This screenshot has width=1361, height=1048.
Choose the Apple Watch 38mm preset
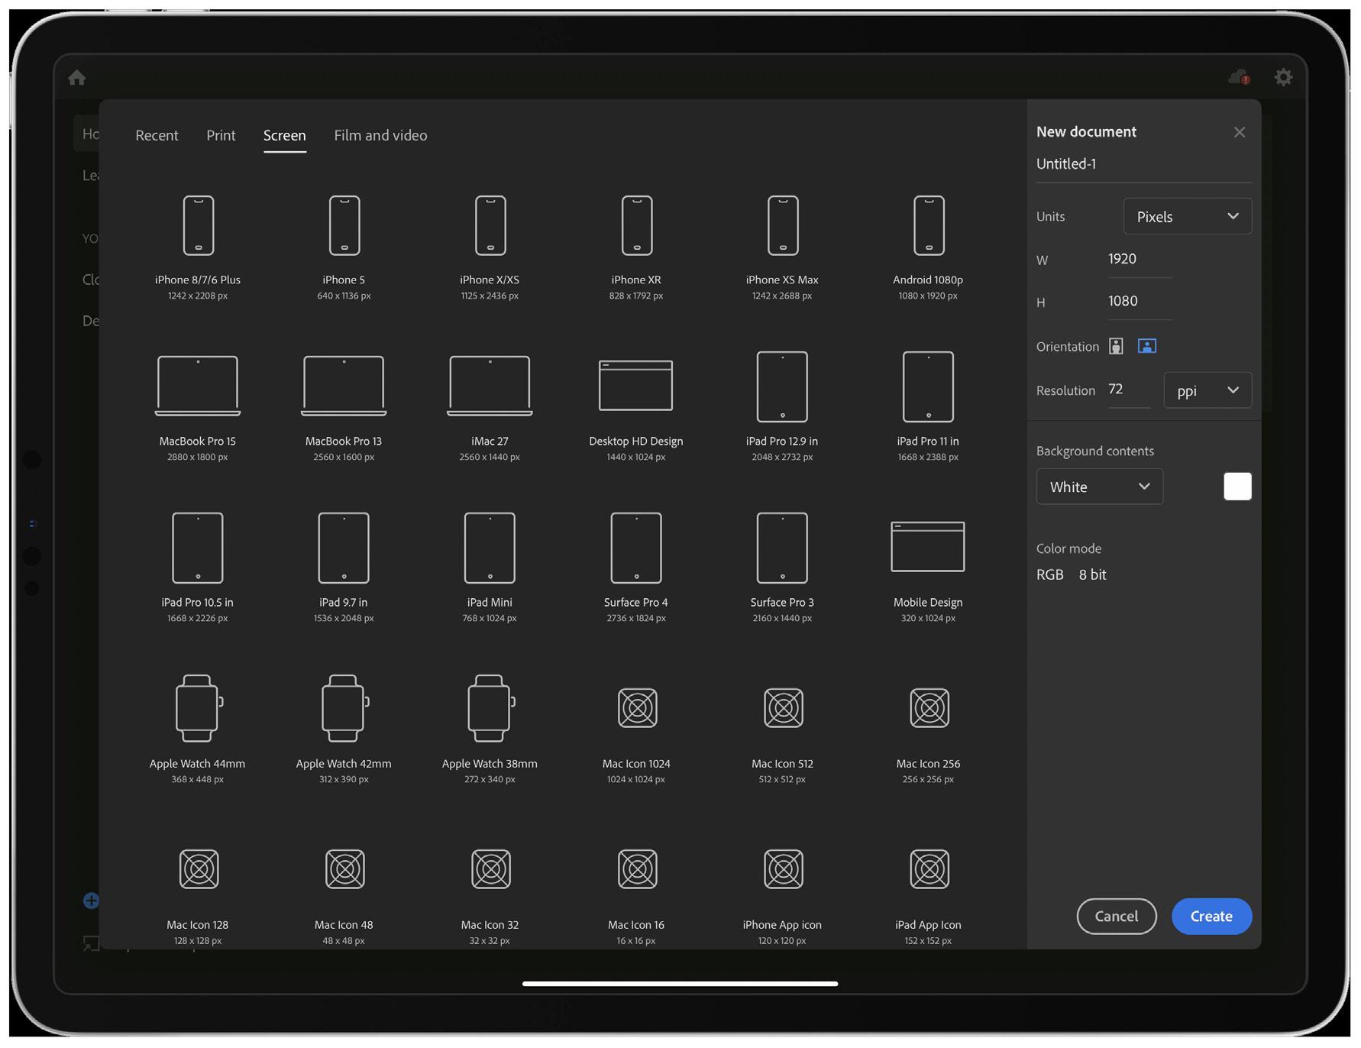490,729
